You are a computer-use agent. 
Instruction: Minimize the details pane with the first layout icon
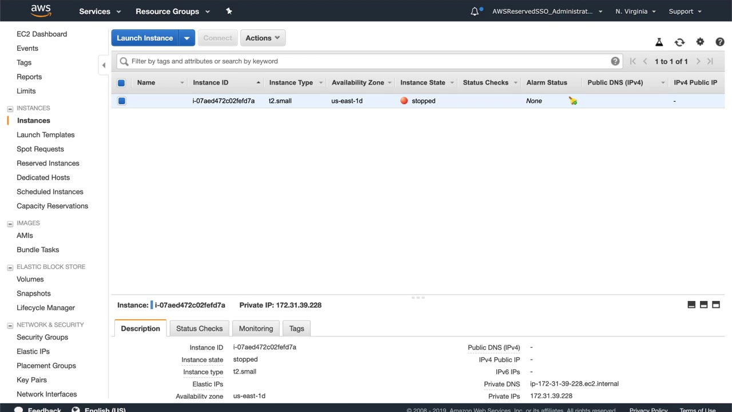coord(691,305)
